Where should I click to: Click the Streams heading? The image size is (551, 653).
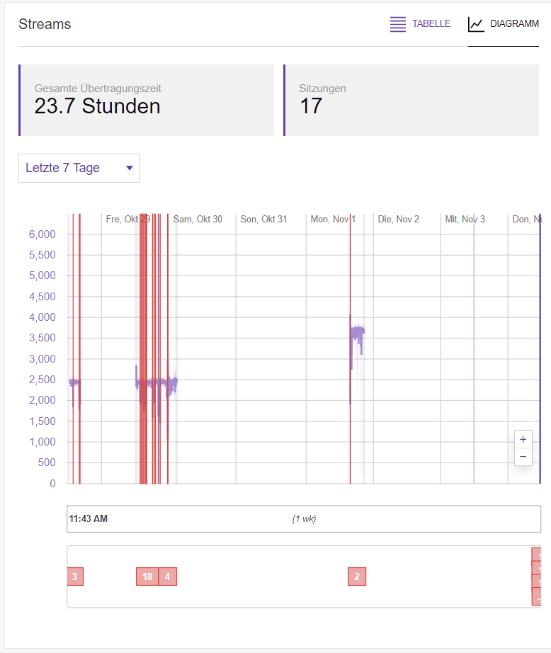pyautogui.click(x=45, y=24)
